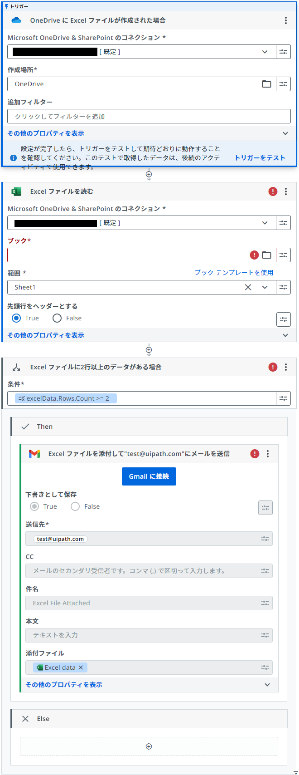The width and height of the screenshot is (299, 775).
Task: Open options beside 条件 field
Action: (284, 398)
